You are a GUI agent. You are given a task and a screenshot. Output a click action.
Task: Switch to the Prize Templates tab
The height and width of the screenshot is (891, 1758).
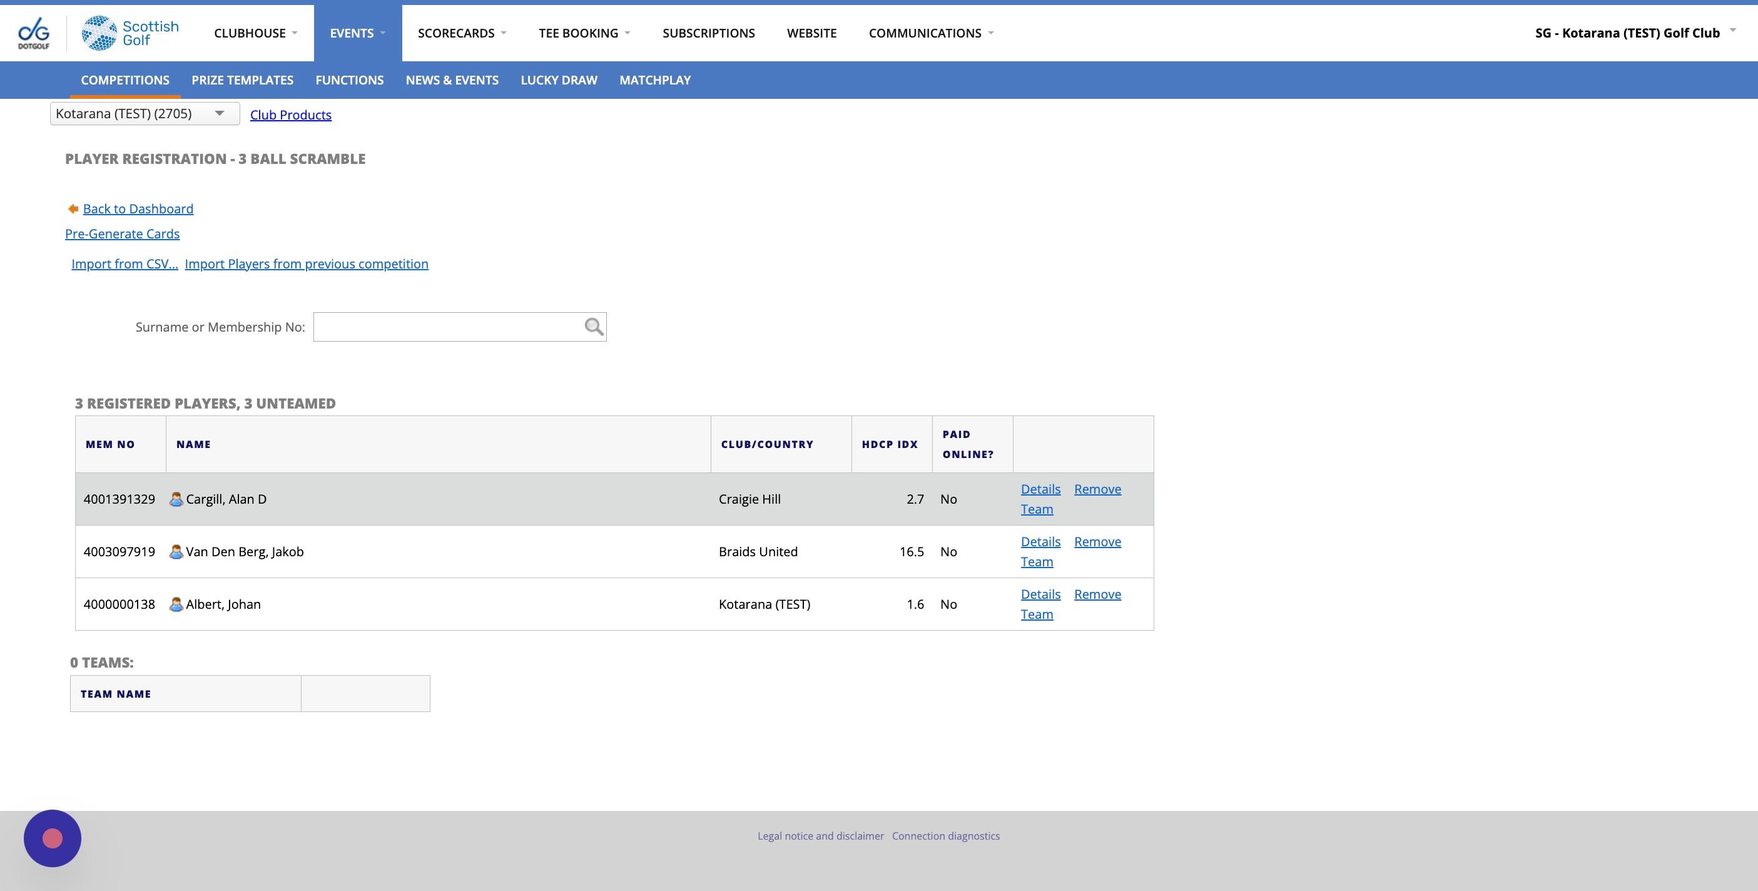[242, 80]
